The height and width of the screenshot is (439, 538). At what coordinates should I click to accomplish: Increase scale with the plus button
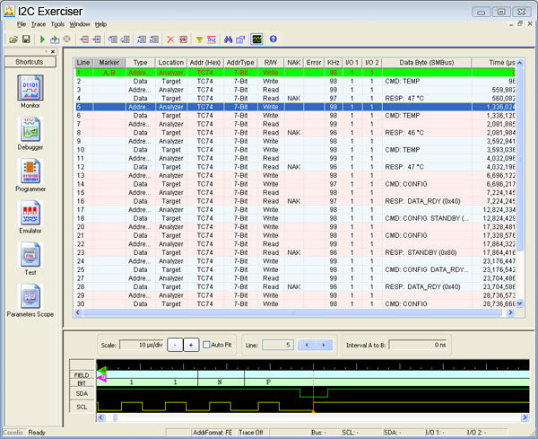pyautogui.click(x=191, y=345)
